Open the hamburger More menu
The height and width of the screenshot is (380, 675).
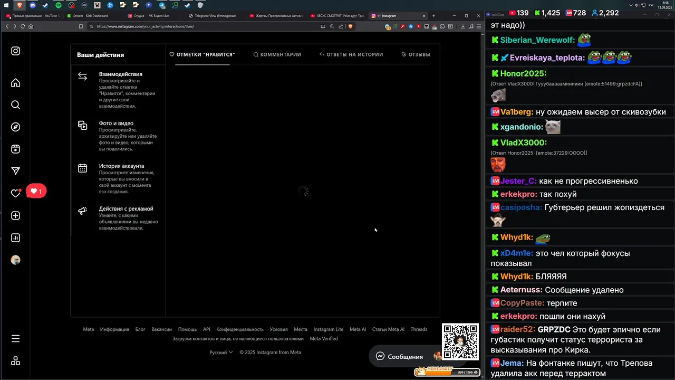tap(16, 339)
